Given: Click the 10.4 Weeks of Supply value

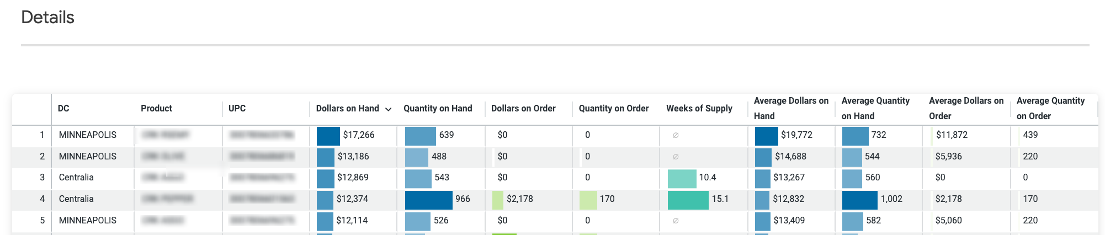Looking at the screenshot, I should point(708,177).
